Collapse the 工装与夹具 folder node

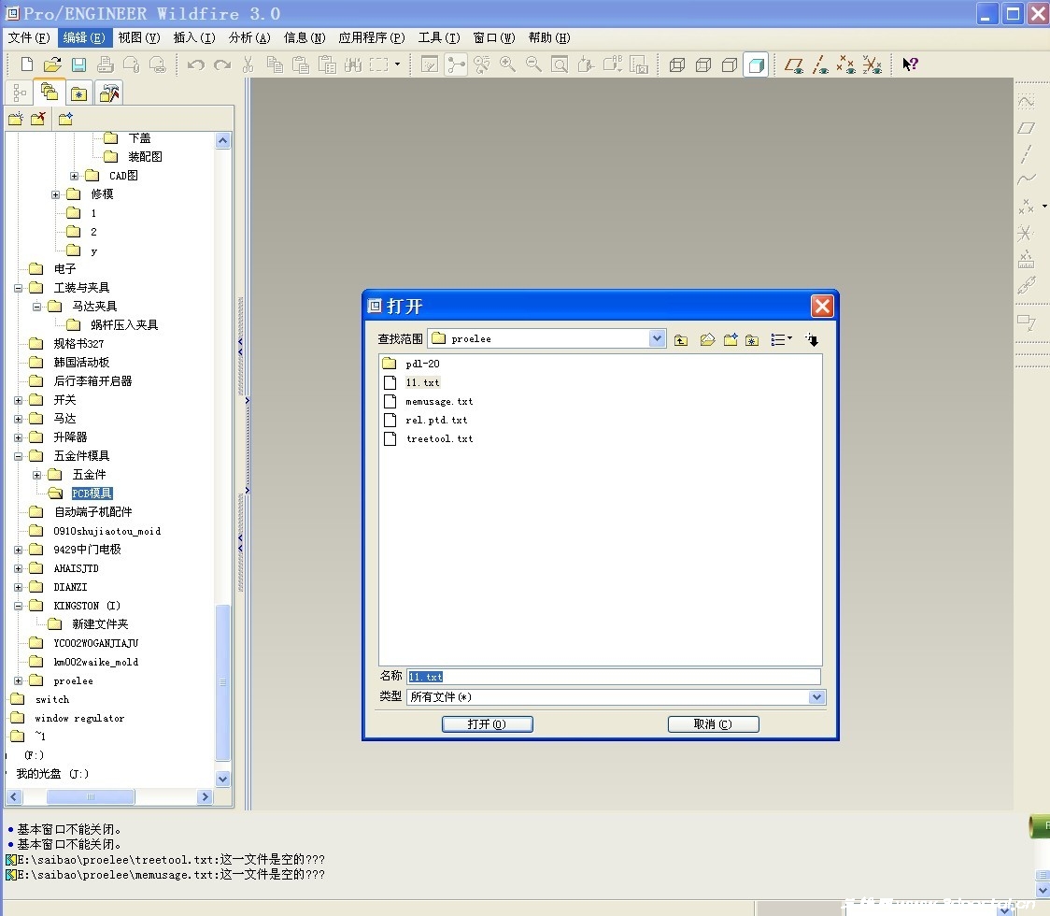(18, 288)
